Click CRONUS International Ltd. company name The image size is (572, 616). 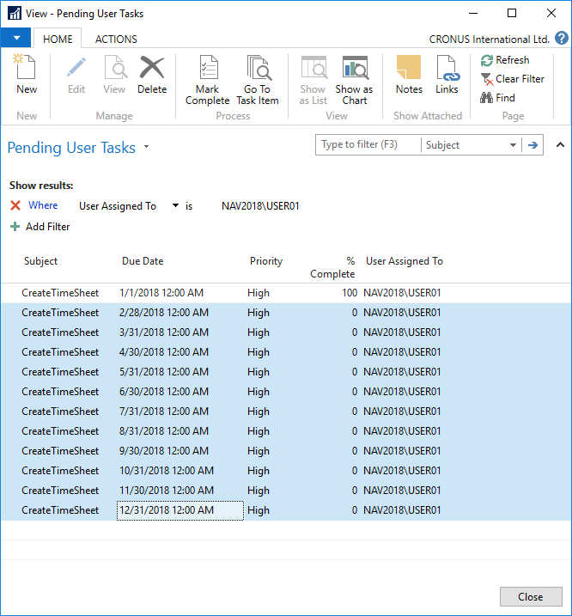(x=489, y=40)
